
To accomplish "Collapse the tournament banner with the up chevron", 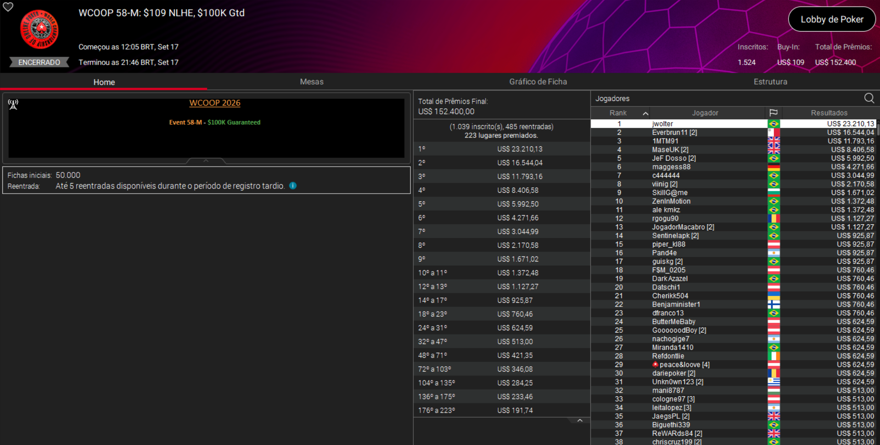I will tap(206, 161).
